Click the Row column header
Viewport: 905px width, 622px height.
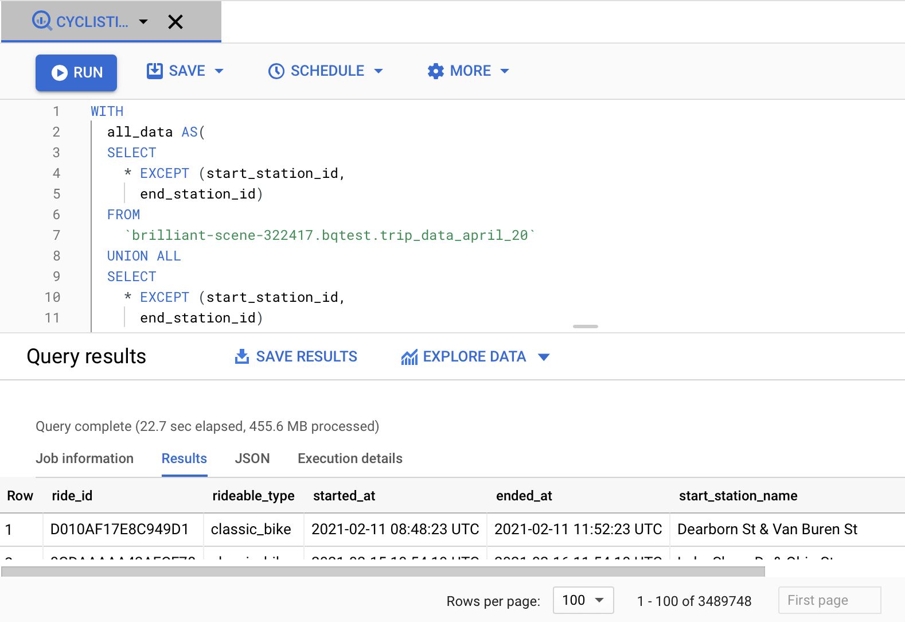tap(20, 496)
